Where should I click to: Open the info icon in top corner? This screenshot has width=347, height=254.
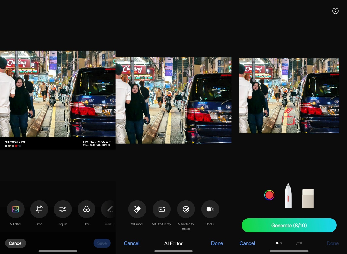pos(335,11)
